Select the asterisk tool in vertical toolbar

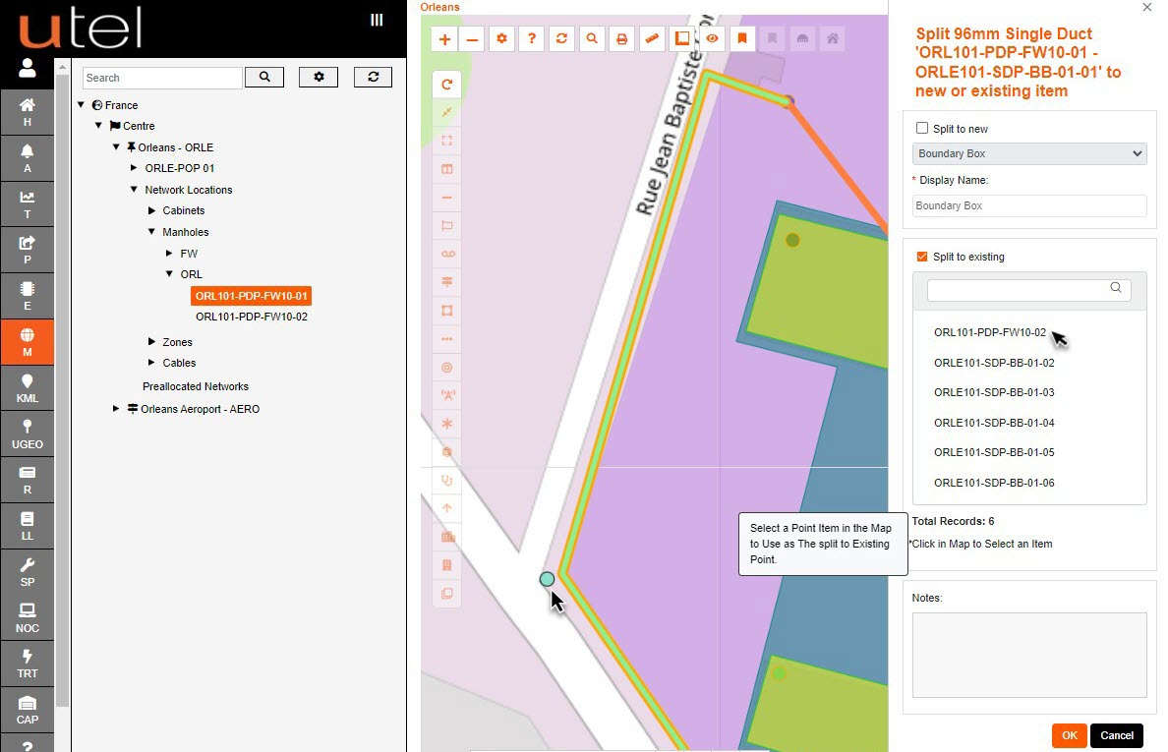(447, 424)
